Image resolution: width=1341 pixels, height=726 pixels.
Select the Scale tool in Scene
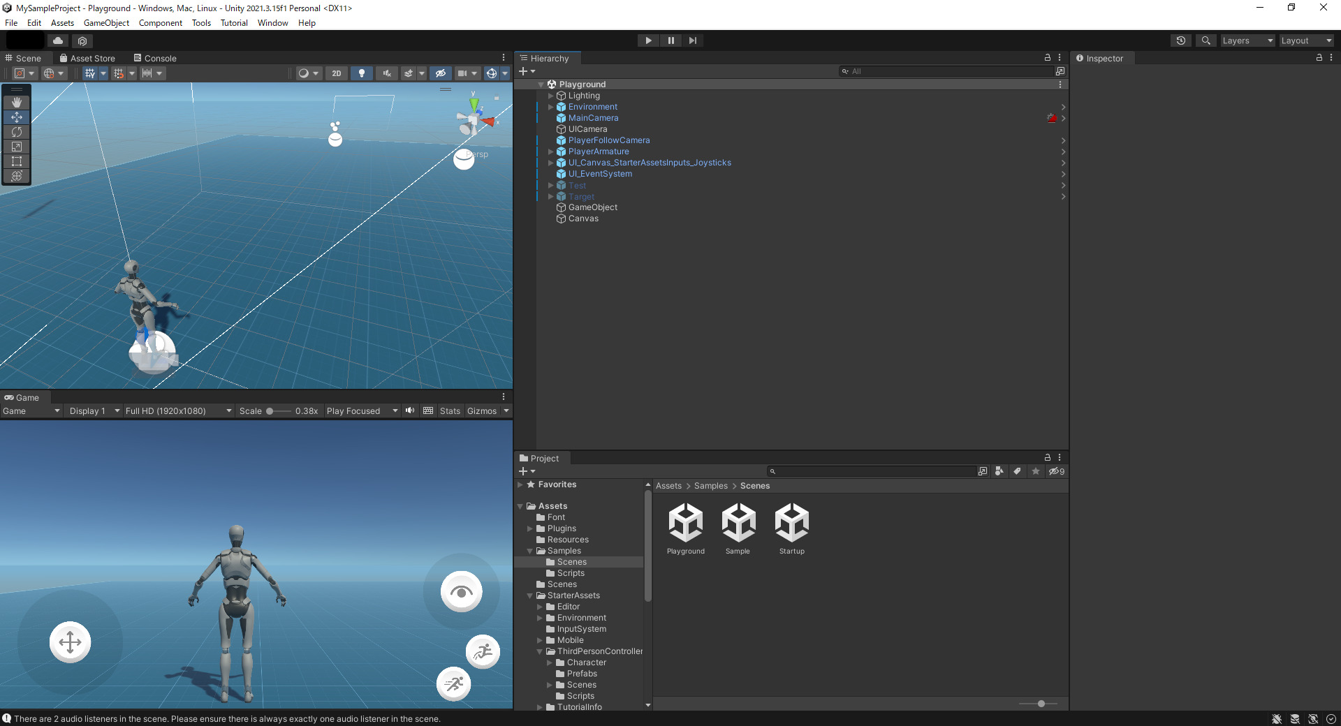17,147
